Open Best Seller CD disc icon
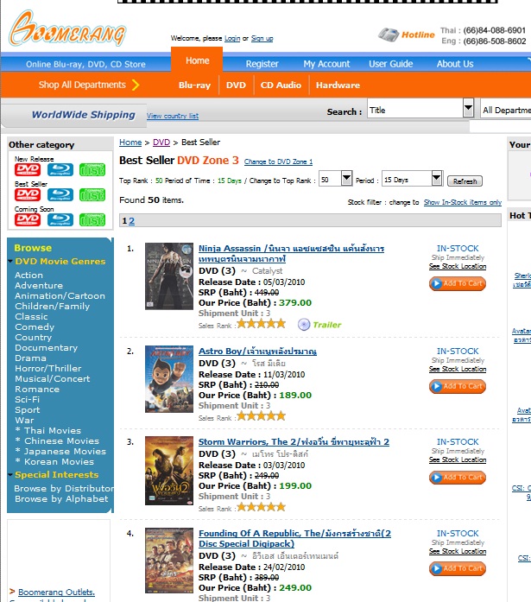 click(92, 194)
